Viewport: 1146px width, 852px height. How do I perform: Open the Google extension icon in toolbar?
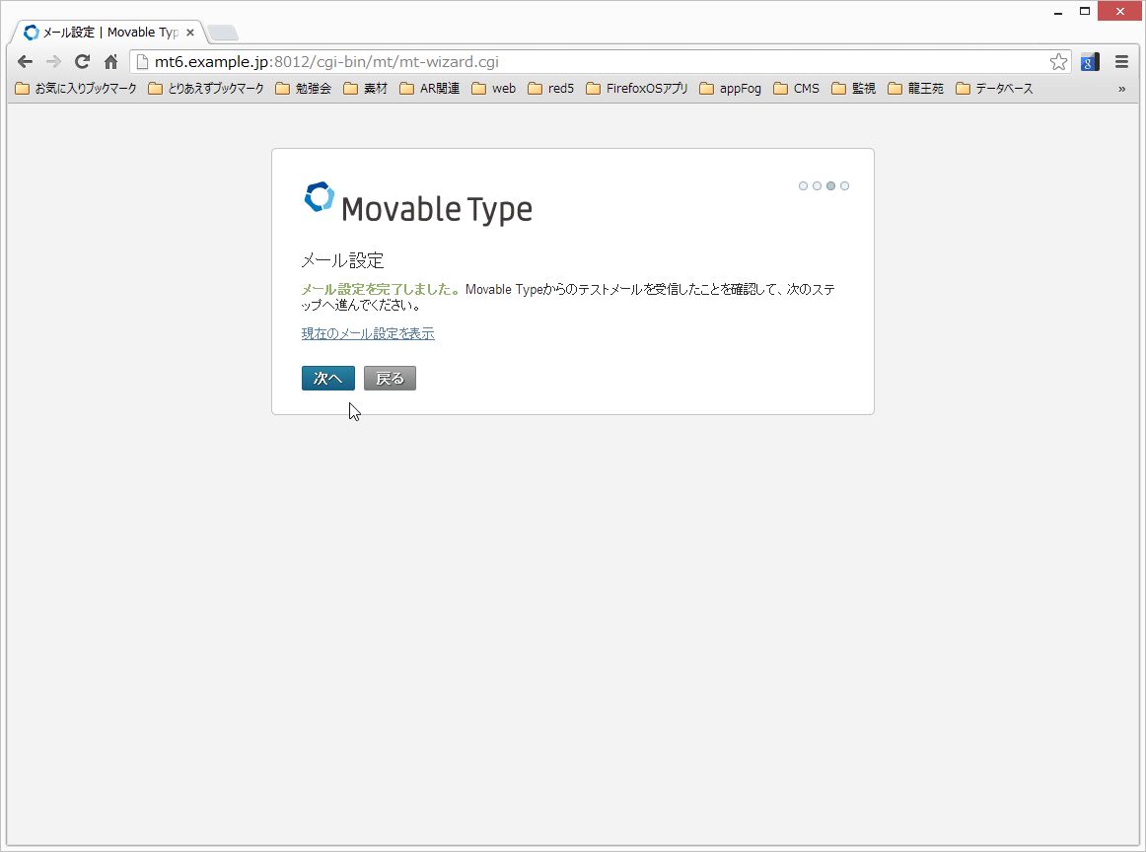(x=1090, y=62)
